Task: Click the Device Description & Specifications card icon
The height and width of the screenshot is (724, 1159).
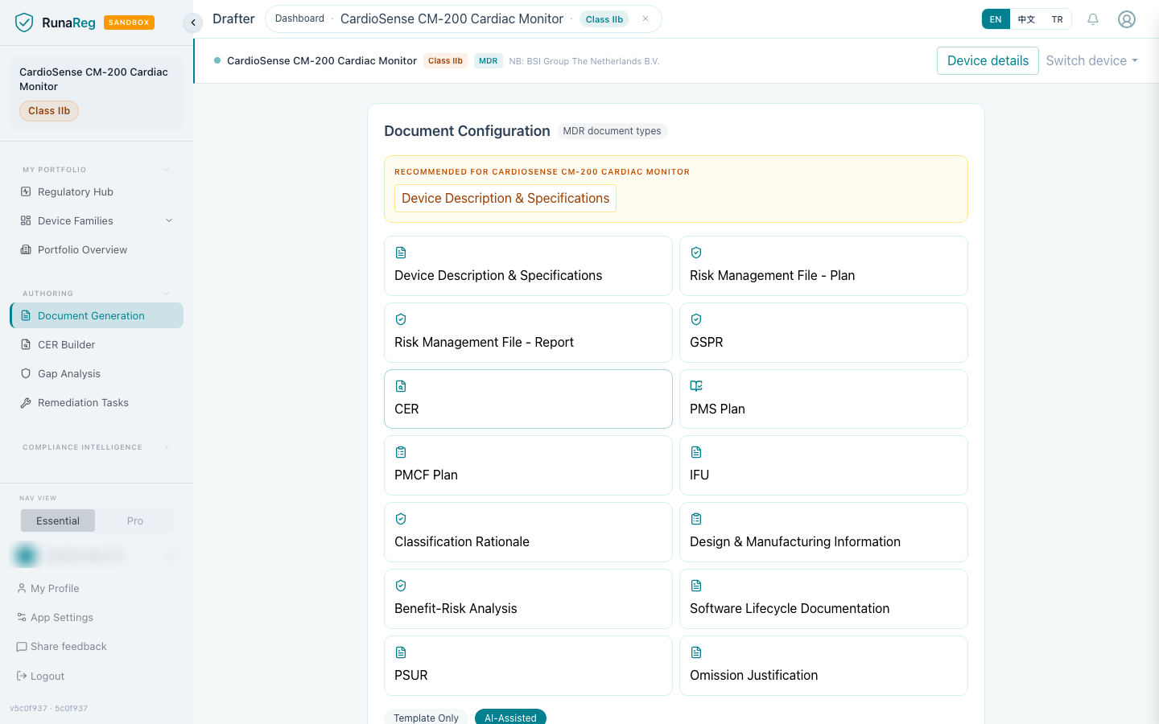Action: (x=401, y=253)
